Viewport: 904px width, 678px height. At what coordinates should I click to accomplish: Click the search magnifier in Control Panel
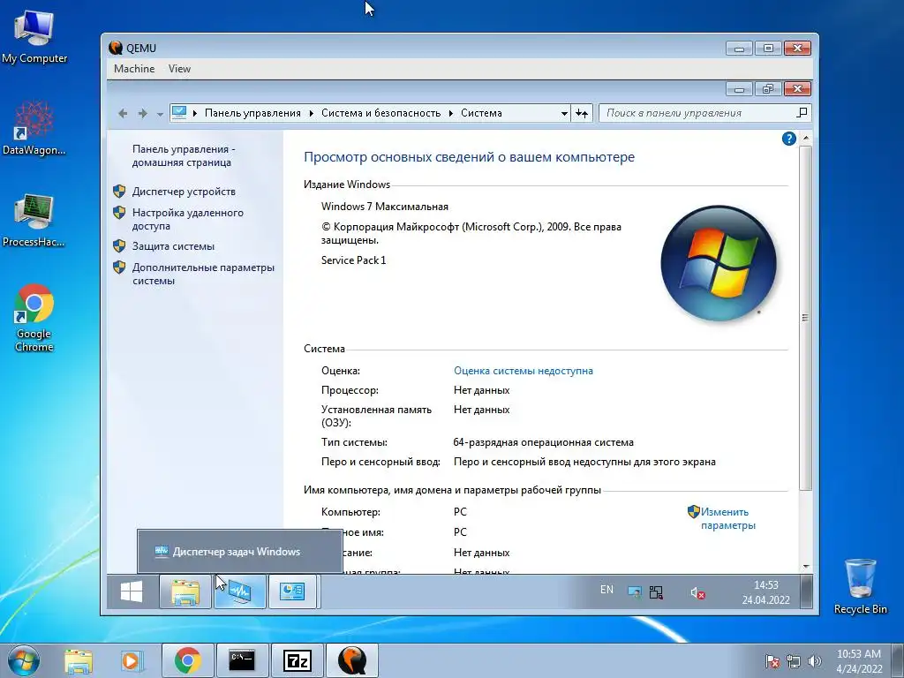[x=802, y=112]
